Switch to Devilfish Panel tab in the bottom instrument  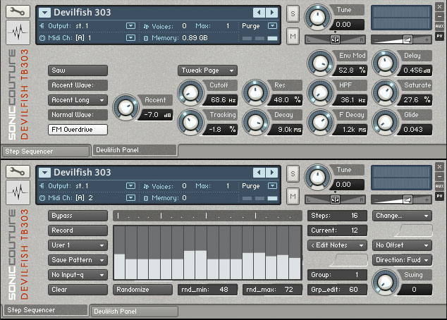(134, 311)
